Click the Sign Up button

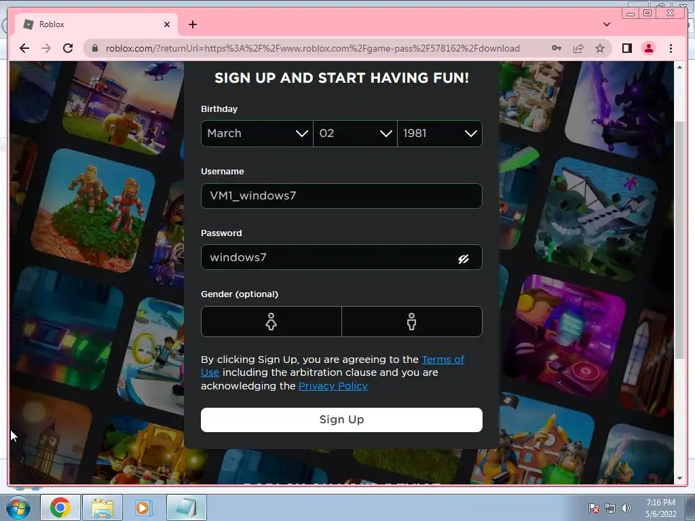341,419
